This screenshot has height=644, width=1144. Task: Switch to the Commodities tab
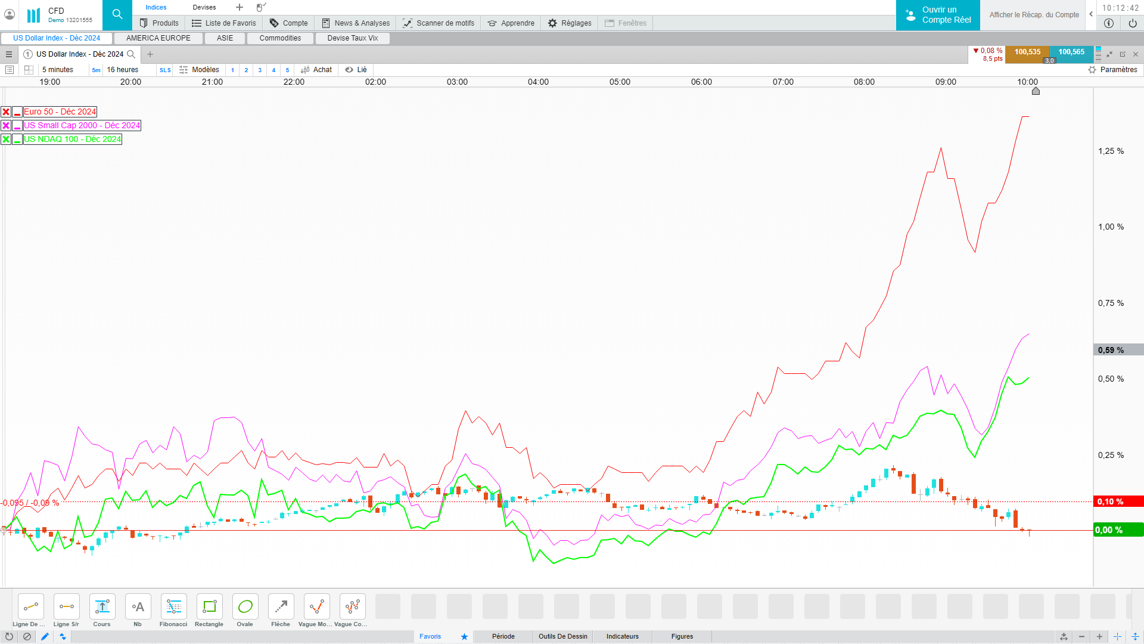(x=280, y=38)
